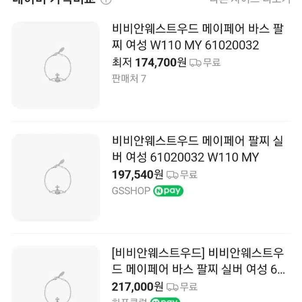Tap the 무료 shipping label beside 174,700원
The width and height of the screenshot is (302, 302).
[x=212, y=62]
